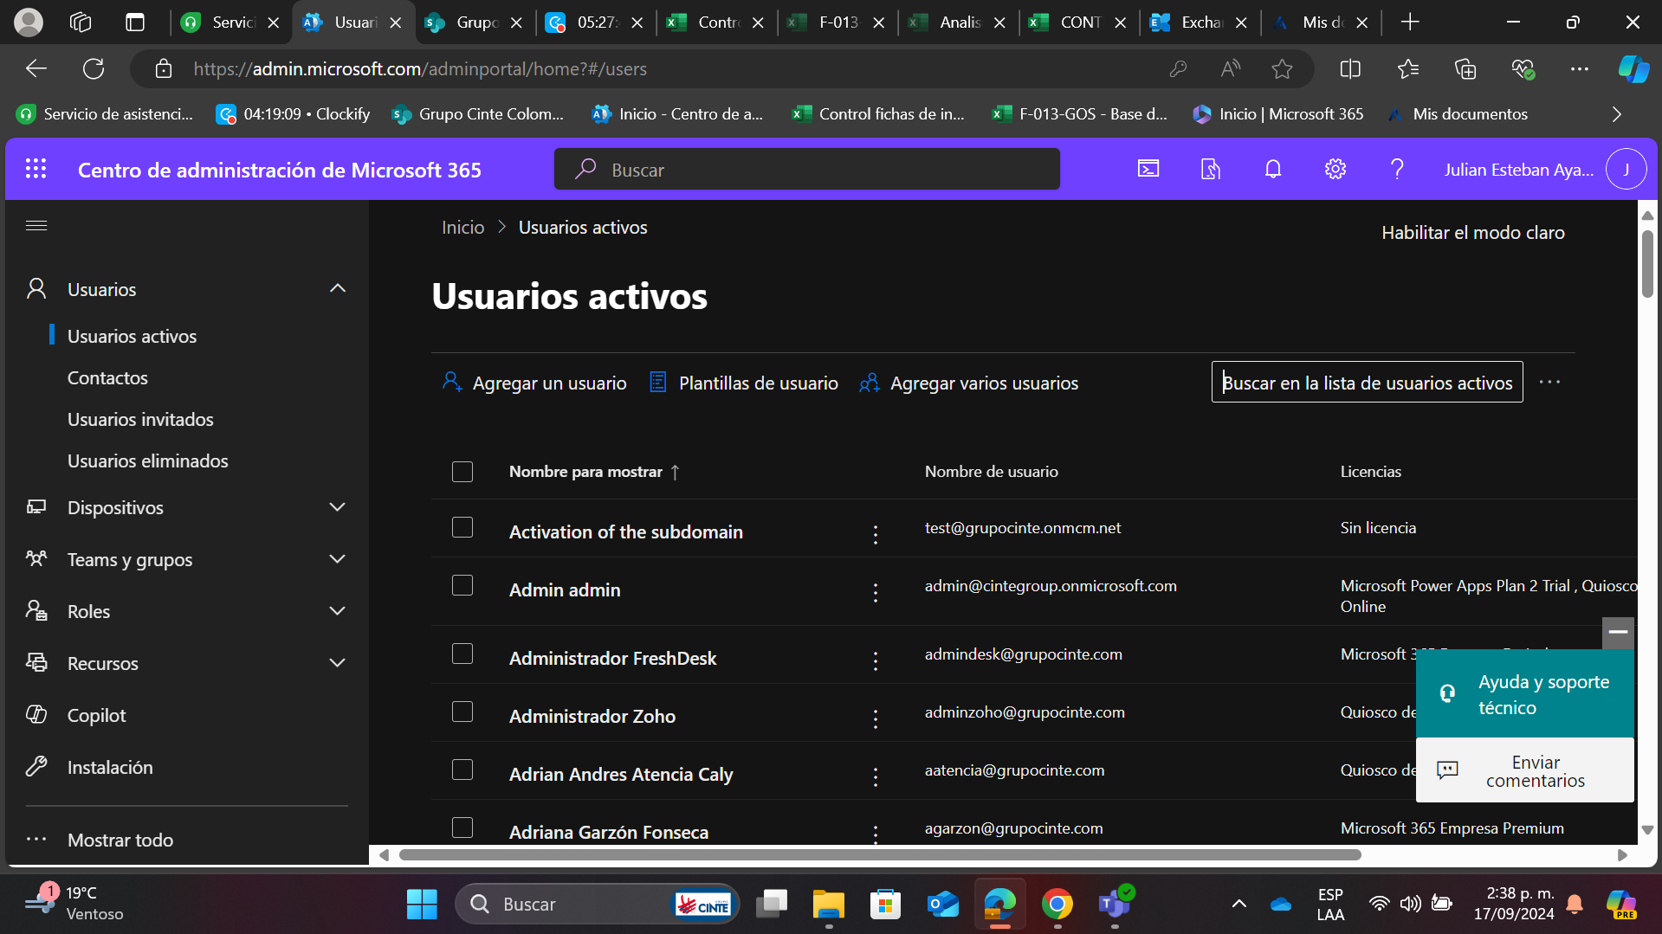
Task: Open options for Activation of the subdomain
Action: click(x=876, y=534)
